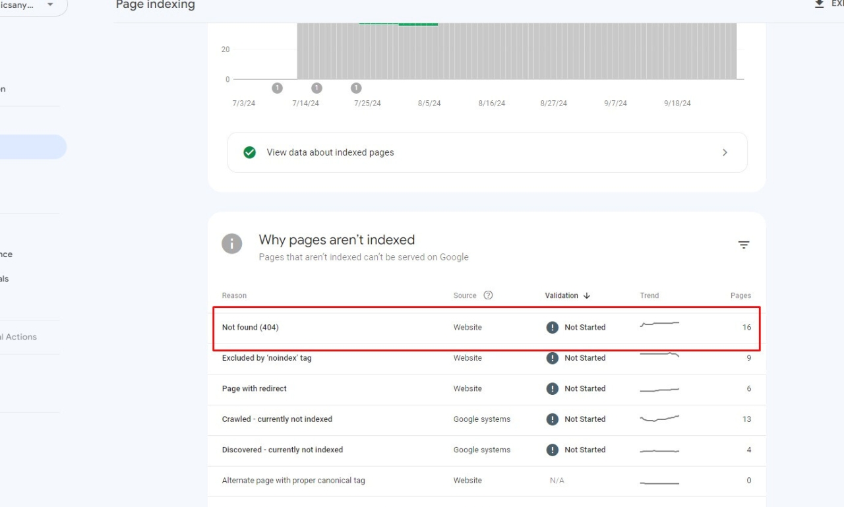Click the Not found (404) trend sparkline
Image resolution: width=844 pixels, height=507 pixels.
[x=659, y=324]
